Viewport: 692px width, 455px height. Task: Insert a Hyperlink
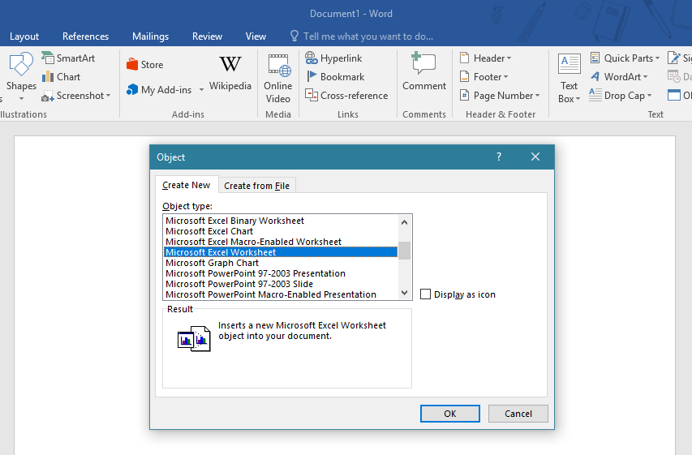coord(333,58)
